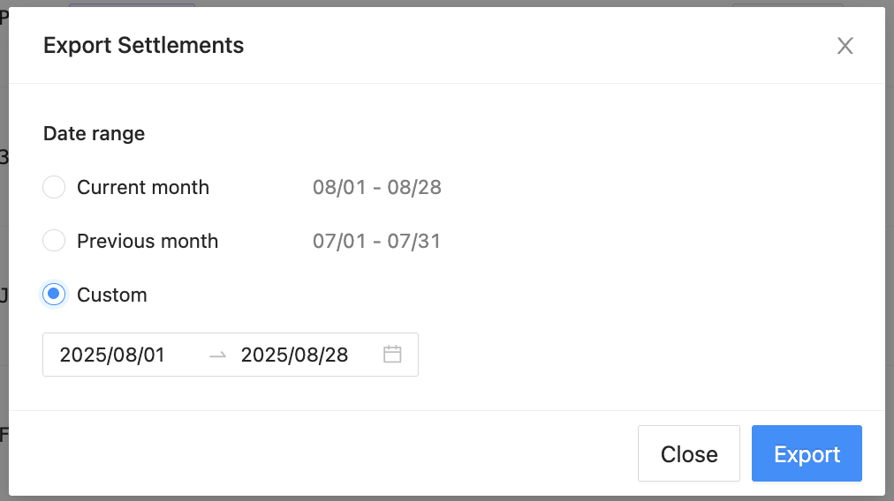This screenshot has height=501, width=894.
Task: Open the calendar icon in date picker
Action: (392, 355)
